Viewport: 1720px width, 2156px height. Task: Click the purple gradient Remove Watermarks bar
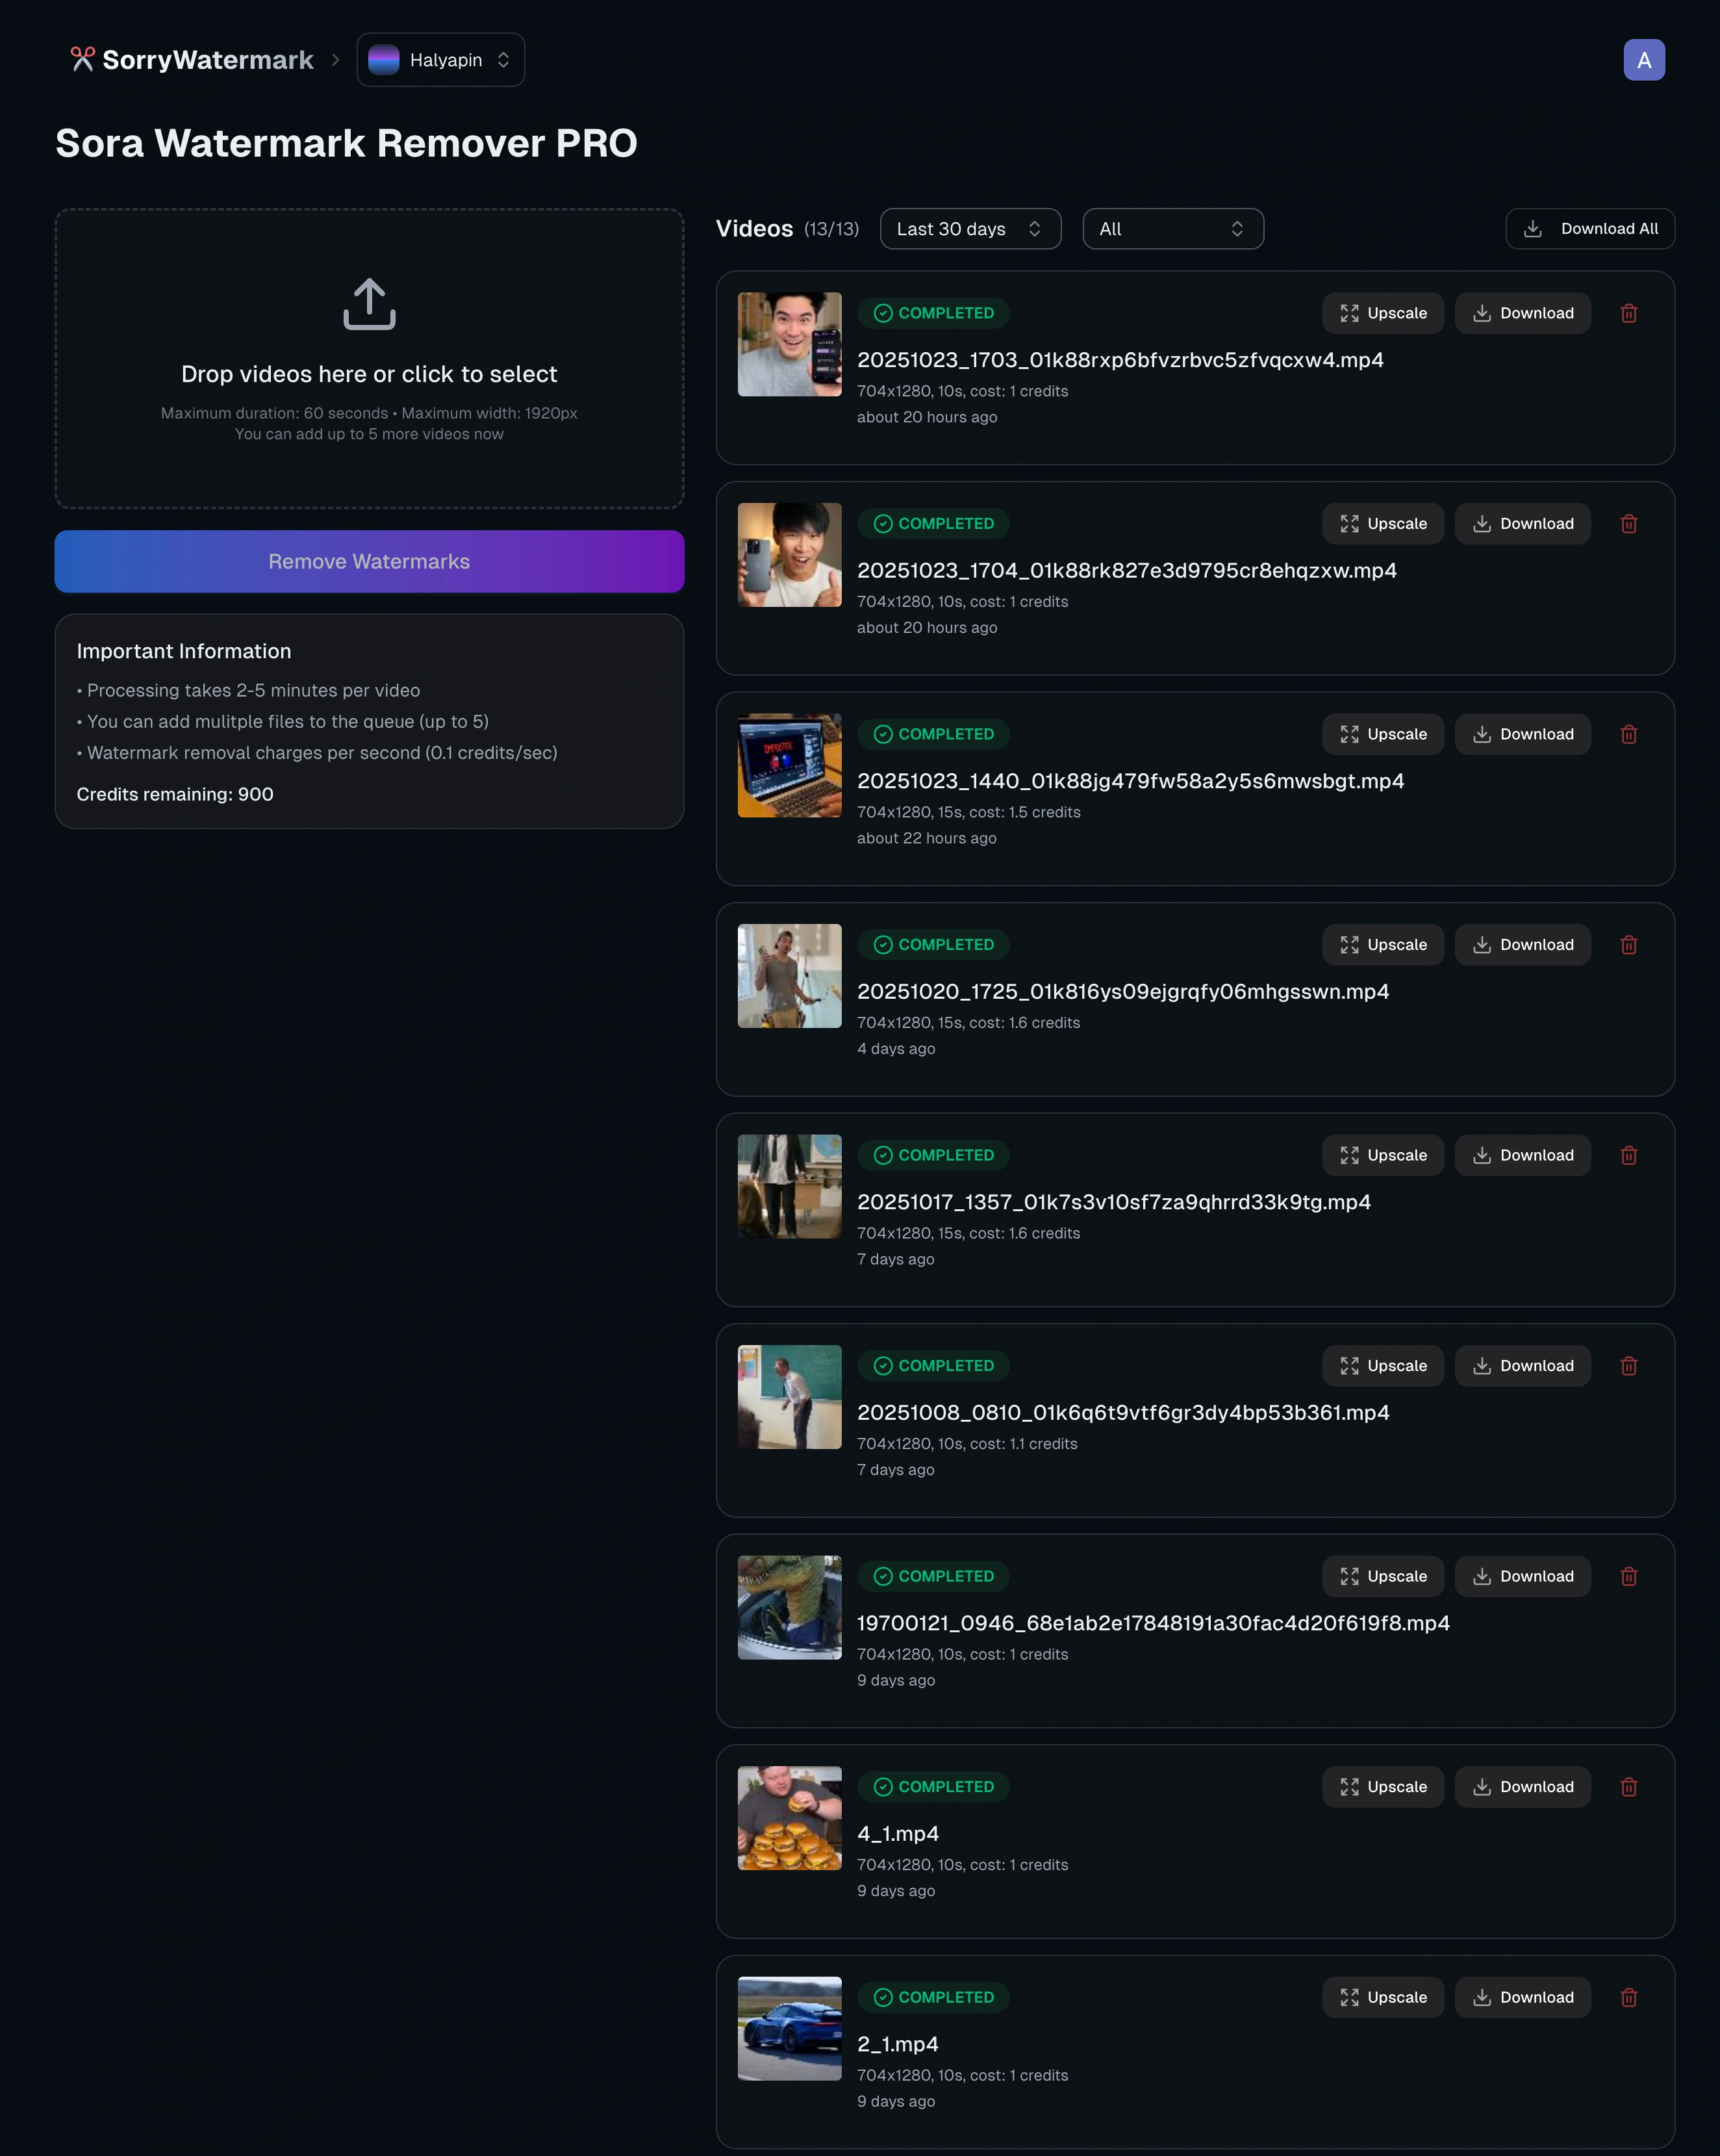pyautogui.click(x=369, y=561)
